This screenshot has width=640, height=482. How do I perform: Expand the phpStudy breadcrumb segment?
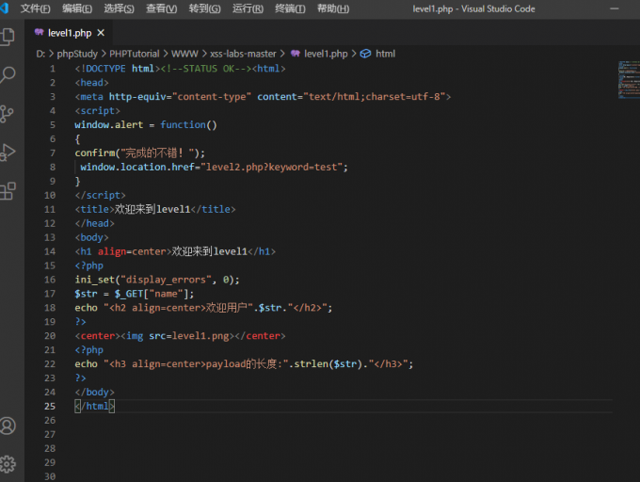tap(76, 54)
